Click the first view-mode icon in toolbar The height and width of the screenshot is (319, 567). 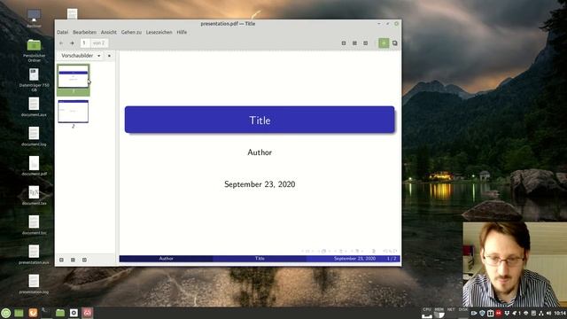pyautogui.click(x=344, y=43)
